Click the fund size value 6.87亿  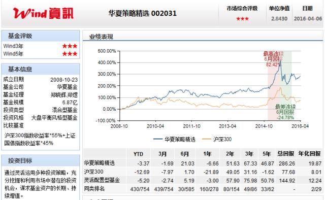(70, 103)
